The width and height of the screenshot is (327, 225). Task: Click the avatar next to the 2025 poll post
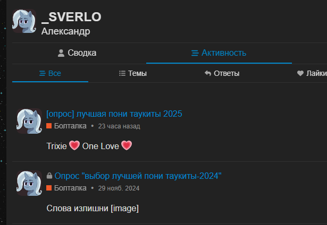pyautogui.click(x=29, y=122)
